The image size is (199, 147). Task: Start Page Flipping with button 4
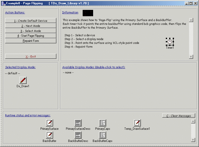[31, 36]
